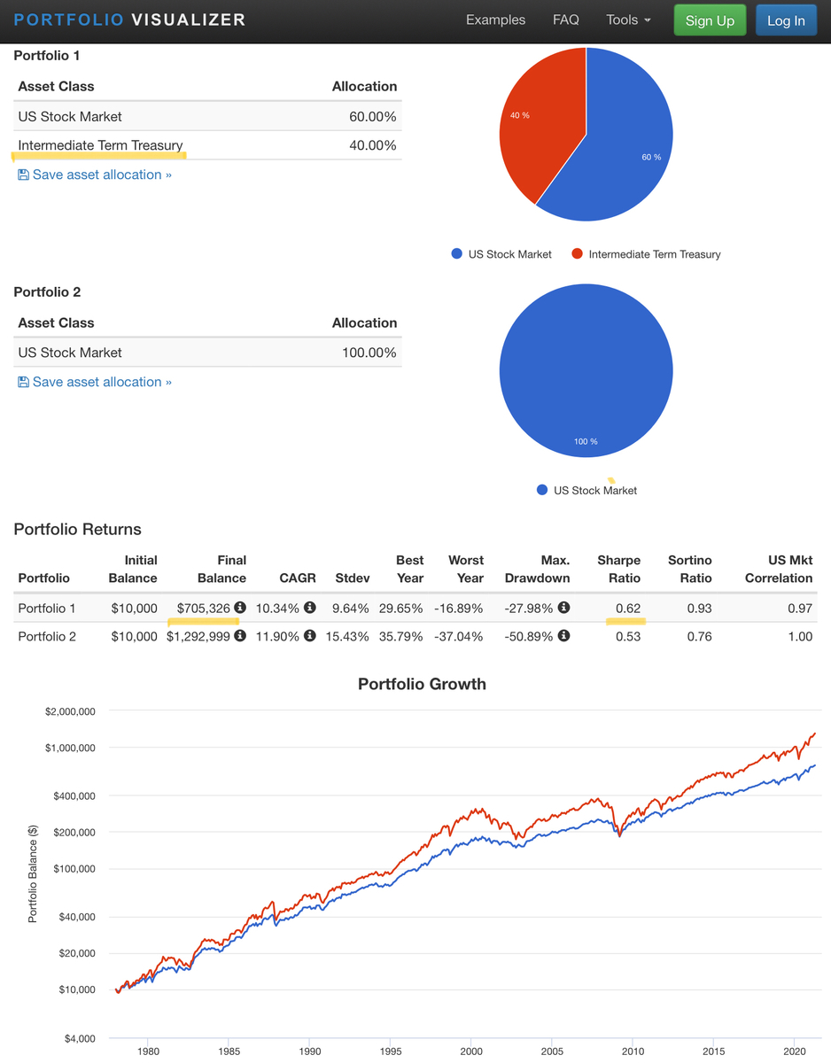This screenshot has width=831, height=1063.
Task: Click the Portfolio Visualizer logo
Action: tap(129, 19)
